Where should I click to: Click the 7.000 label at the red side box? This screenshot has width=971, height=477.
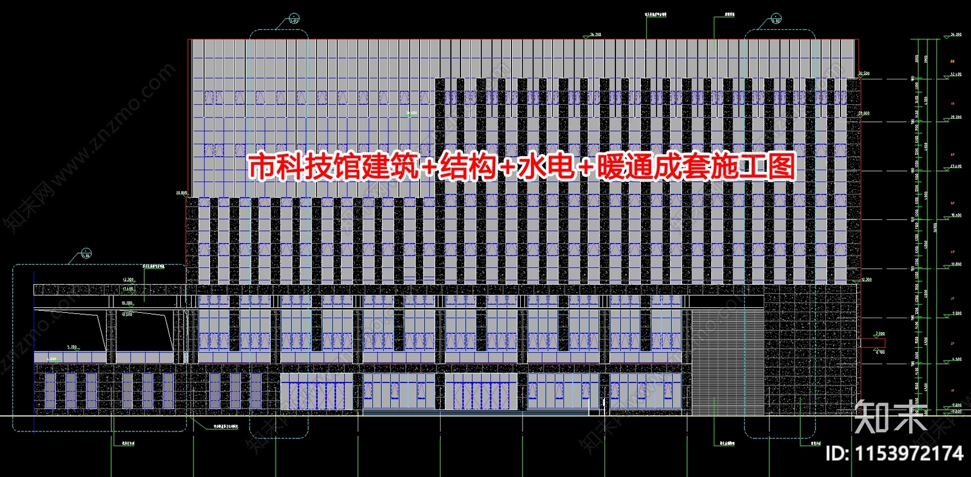tap(880, 333)
